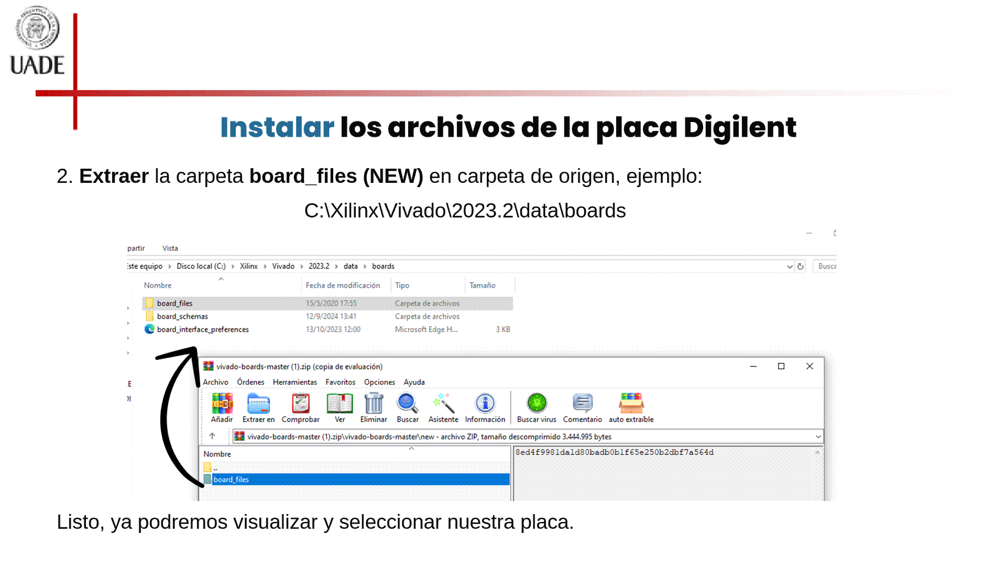Show archive Información icon

pyautogui.click(x=485, y=404)
